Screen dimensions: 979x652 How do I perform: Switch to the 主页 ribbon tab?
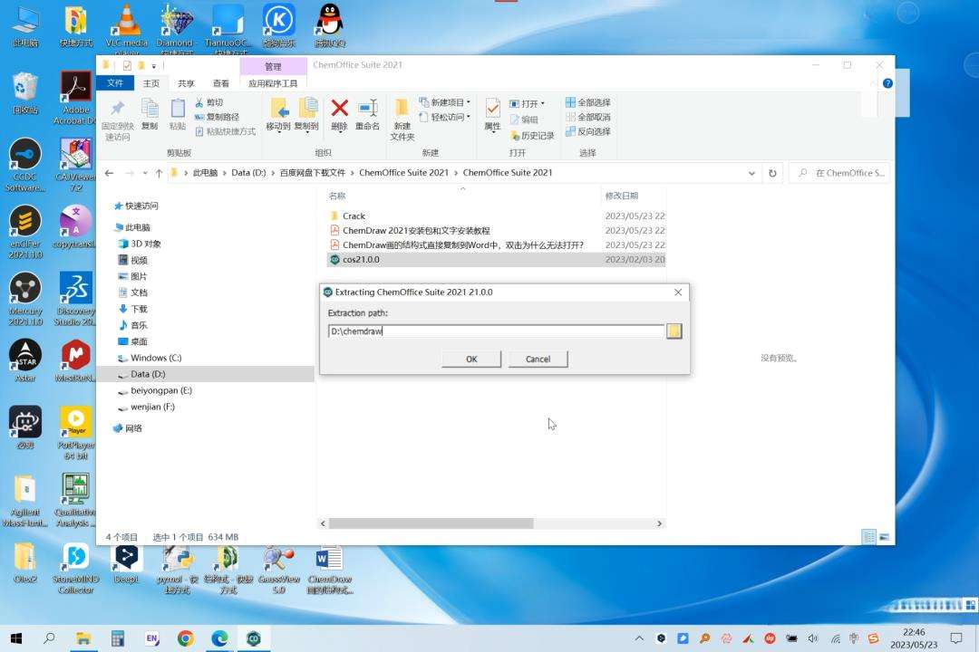(x=151, y=83)
